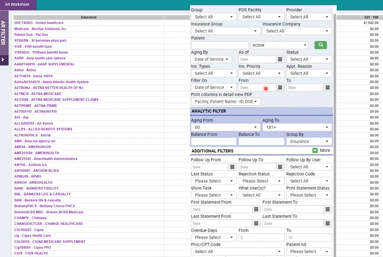Open the Aging To 181+ dropdown
This screenshot has width=383, height=257.
[297, 127]
